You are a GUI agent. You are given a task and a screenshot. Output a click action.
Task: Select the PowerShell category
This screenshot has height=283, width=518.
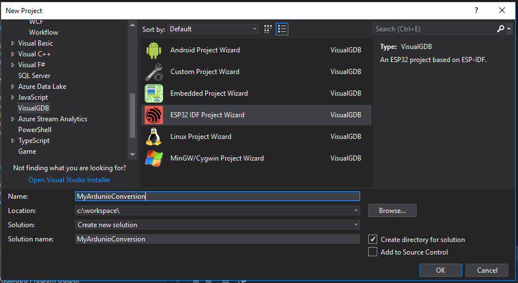pos(35,130)
